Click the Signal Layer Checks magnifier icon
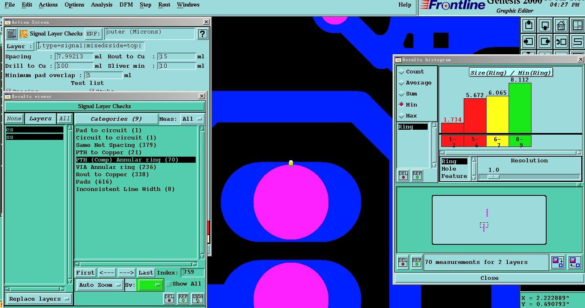This screenshot has height=308, width=585. tap(24, 34)
